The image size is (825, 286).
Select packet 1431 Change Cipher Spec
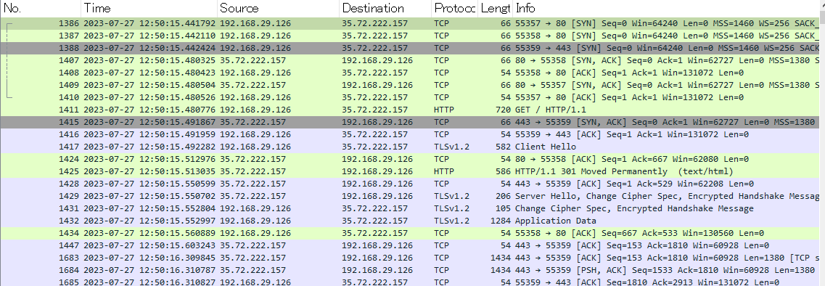[x=410, y=208]
